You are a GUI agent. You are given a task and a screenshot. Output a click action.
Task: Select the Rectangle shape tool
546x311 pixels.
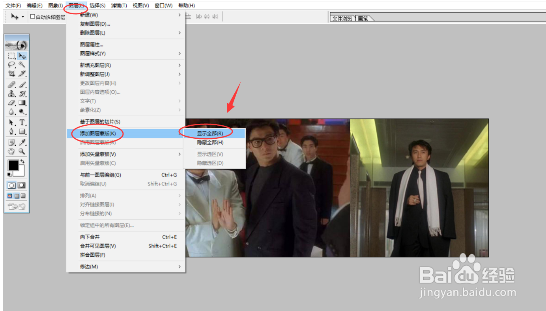(x=22, y=131)
